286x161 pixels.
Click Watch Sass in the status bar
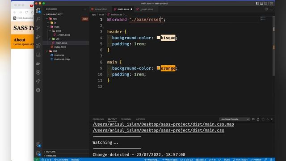[170, 160]
